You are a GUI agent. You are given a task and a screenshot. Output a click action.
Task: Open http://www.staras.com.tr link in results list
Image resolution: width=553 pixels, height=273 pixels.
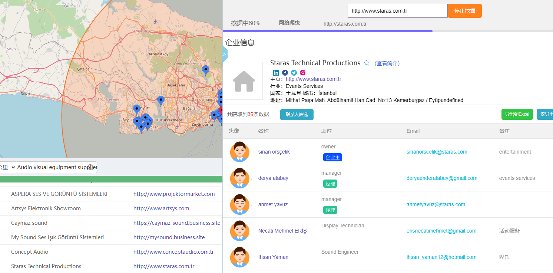click(164, 266)
